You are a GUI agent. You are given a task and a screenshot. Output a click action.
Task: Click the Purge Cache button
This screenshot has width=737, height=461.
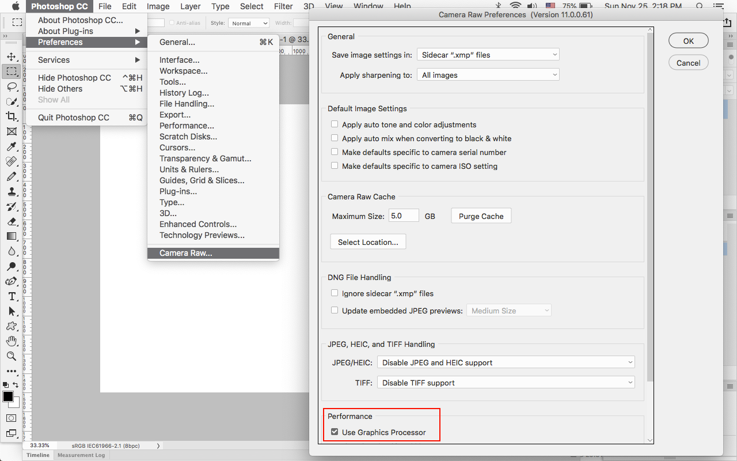481,216
